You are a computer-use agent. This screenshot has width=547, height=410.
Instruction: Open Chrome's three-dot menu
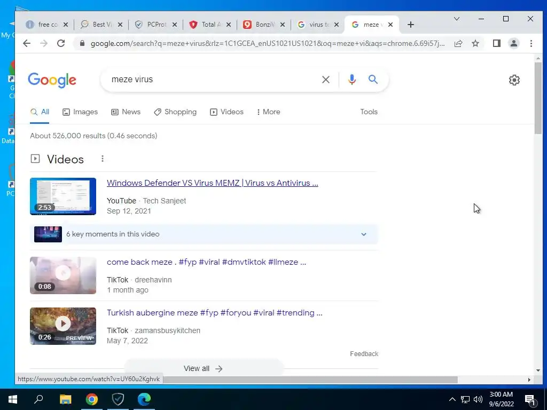(x=531, y=43)
